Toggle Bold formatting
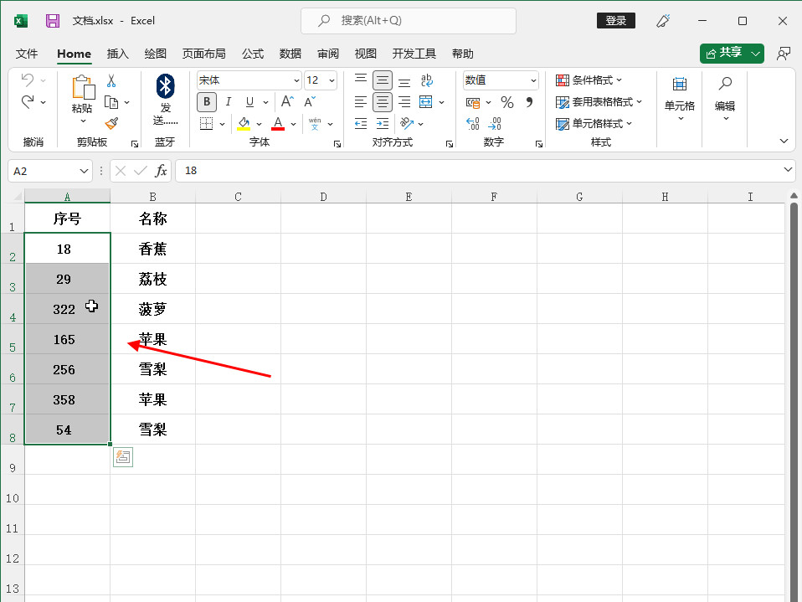This screenshot has height=602, width=802. click(207, 102)
